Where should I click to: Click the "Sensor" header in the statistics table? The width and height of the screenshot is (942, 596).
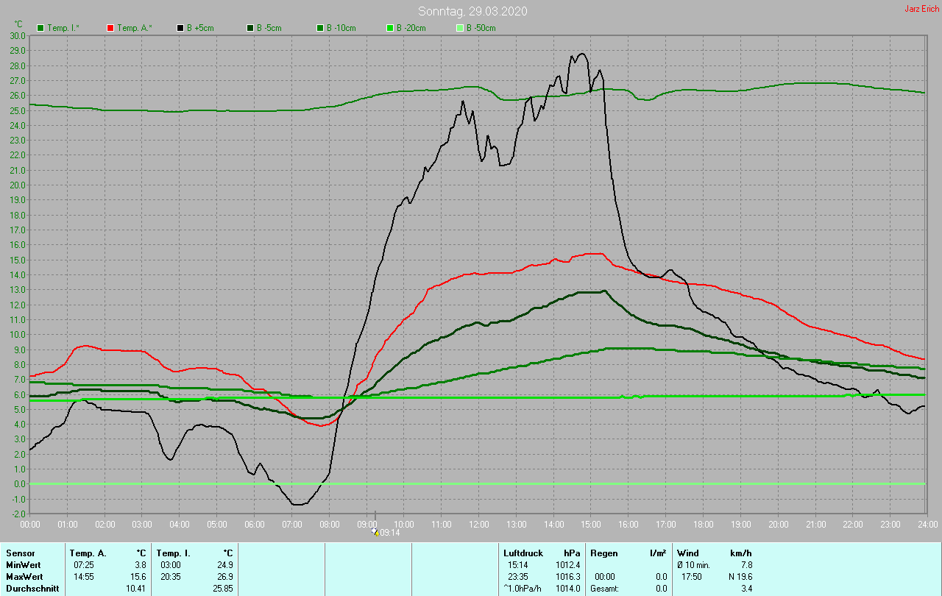click(21, 553)
